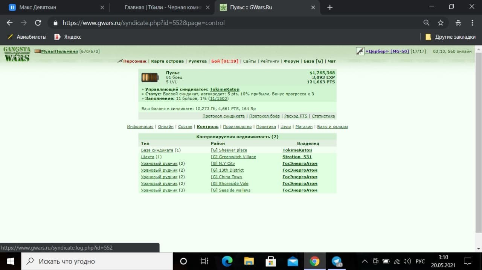This screenshot has height=270, width=482.
Task: Switch to Информация syndicate tab
Action: coord(140,127)
